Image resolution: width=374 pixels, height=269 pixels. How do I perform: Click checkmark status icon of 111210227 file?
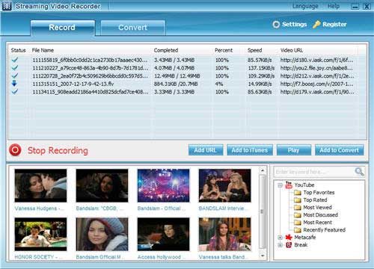(x=15, y=68)
